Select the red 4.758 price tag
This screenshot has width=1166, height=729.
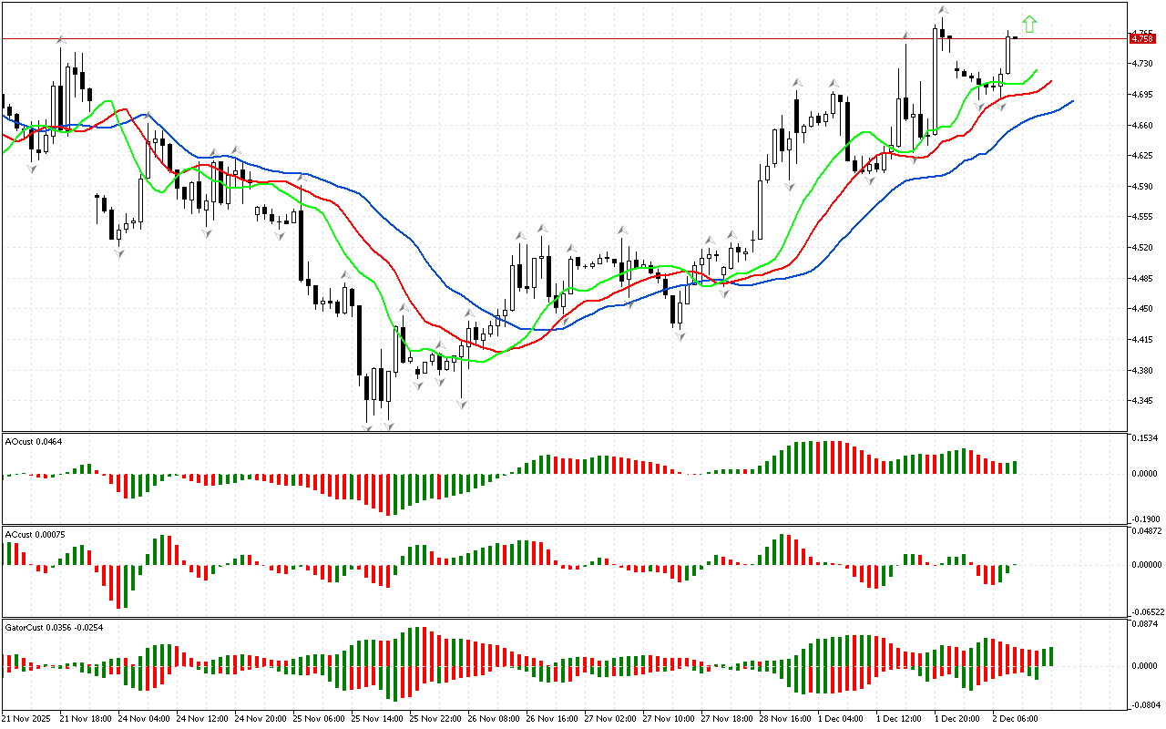click(x=1141, y=38)
